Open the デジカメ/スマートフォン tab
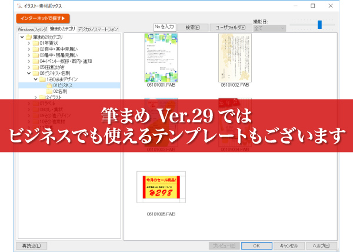 (98, 28)
